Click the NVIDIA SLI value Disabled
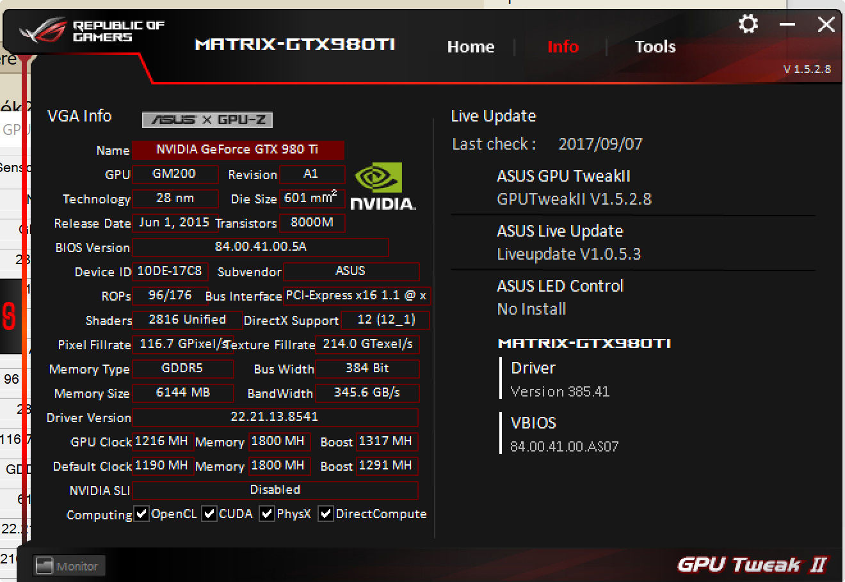The height and width of the screenshot is (582, 845). 275,490
